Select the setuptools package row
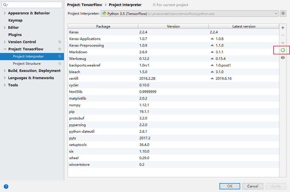Image resolution: width=290 pixels, height=192 pixels. click(173, 145)
